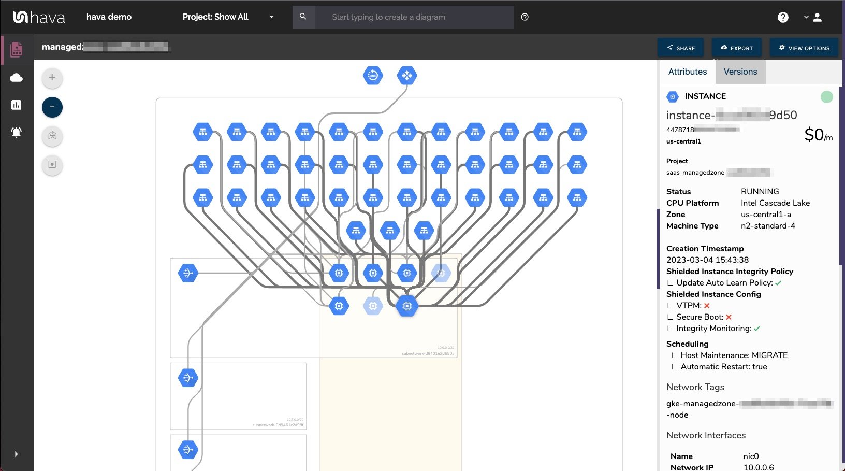The height and width of the screenshot is (471, 845).
Task: Click the Export button
Action: point(737,48)
